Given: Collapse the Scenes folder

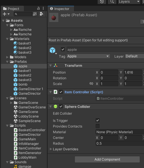Looking at the screenshot, I should pyautogui.click(x=7, y=98).
